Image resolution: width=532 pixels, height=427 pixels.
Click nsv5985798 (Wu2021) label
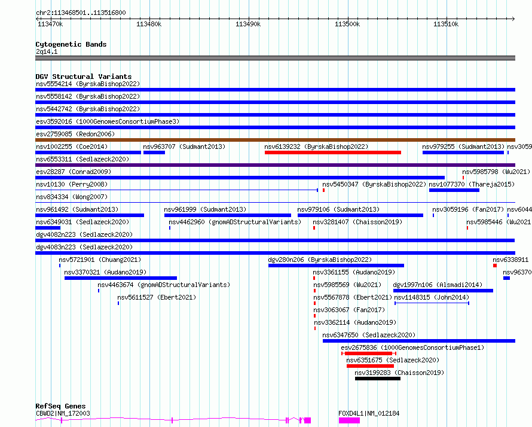click(496, 172)
